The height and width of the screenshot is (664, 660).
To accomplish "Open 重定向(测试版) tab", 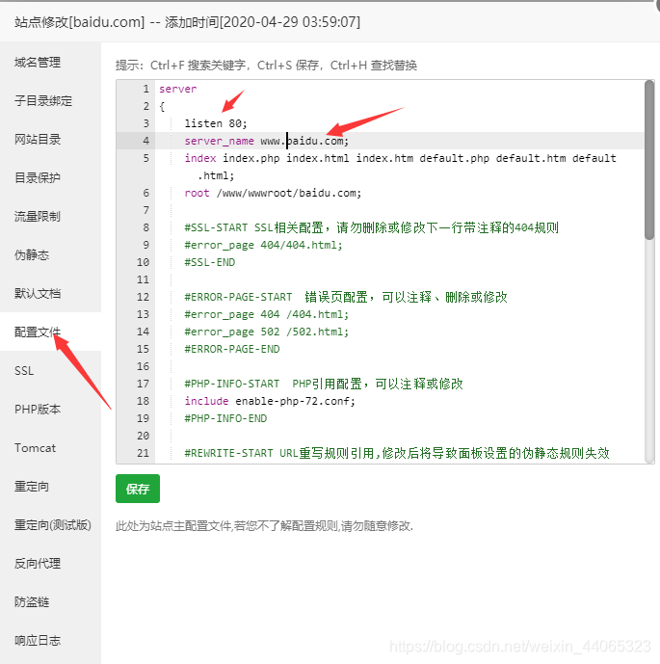I will (52, 524).
